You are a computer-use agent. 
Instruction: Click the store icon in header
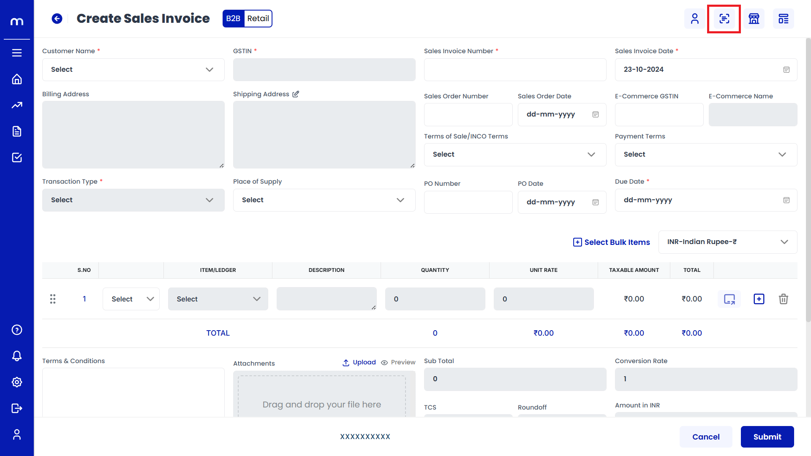point(754,19)
